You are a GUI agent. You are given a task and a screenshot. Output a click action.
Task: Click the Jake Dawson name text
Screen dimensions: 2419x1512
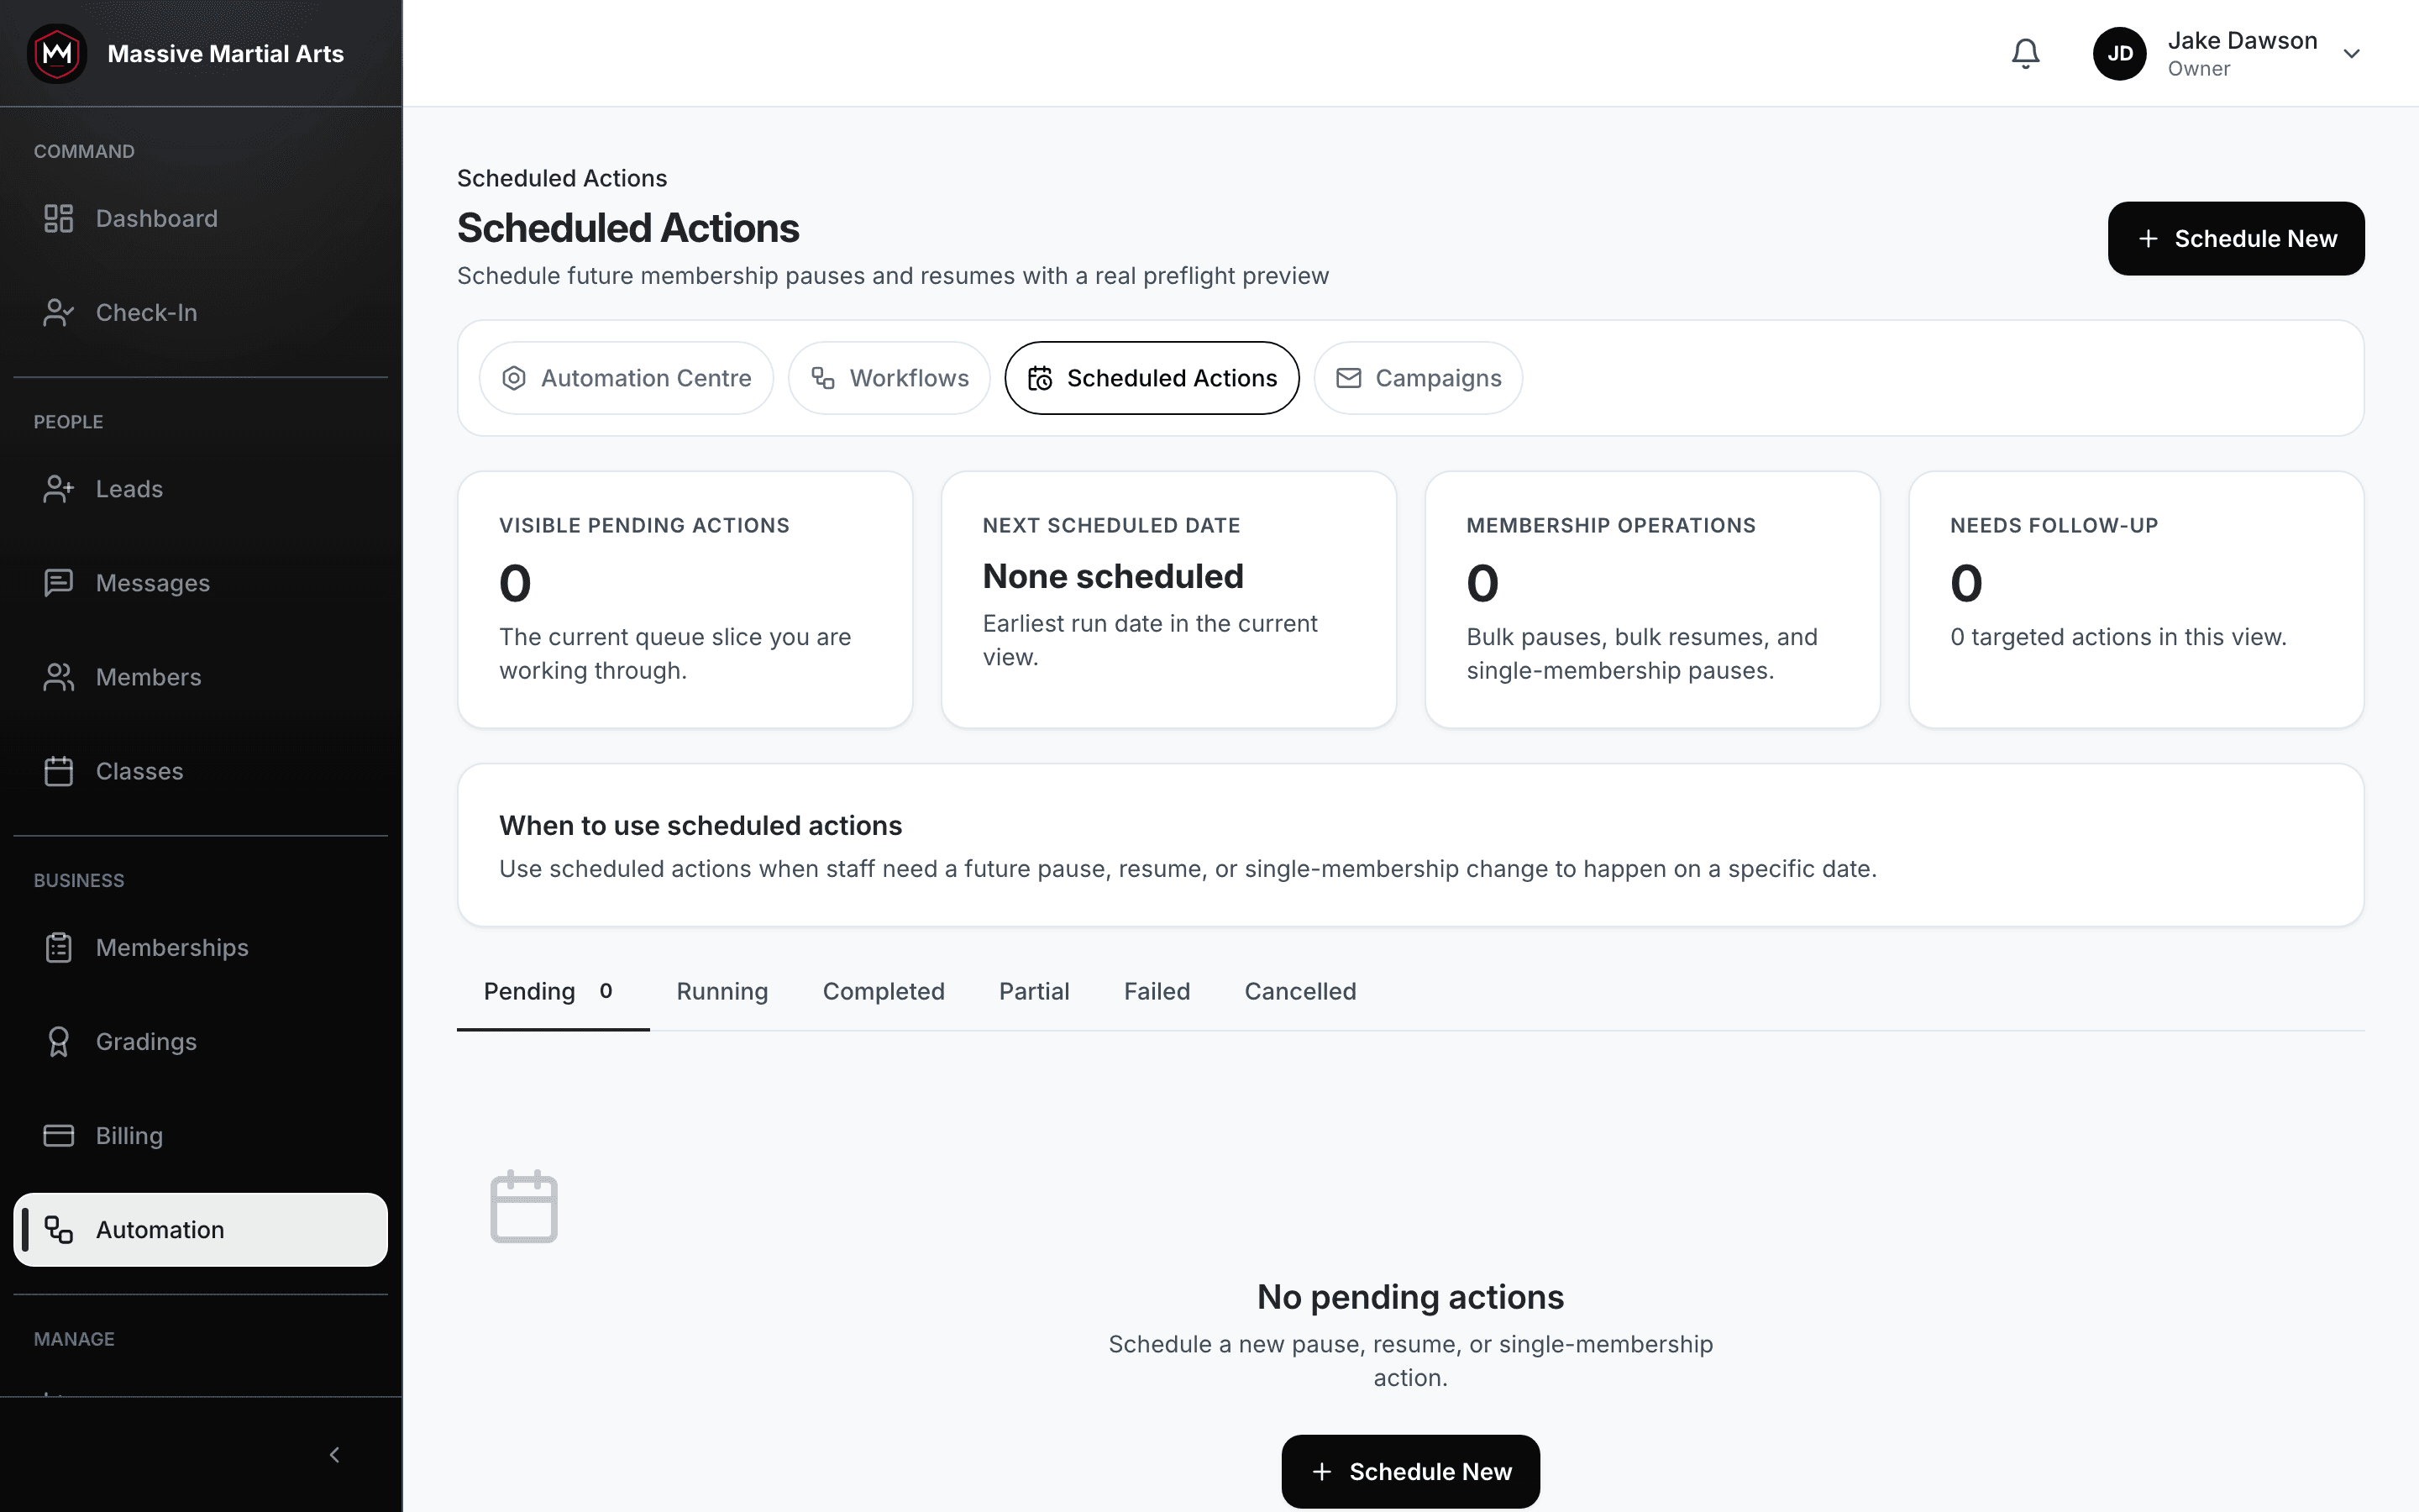point(2242,40)
